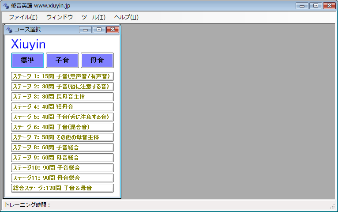
Task: Start ステージ11: 90問 母音総合
Action: [x=62, y=178]
